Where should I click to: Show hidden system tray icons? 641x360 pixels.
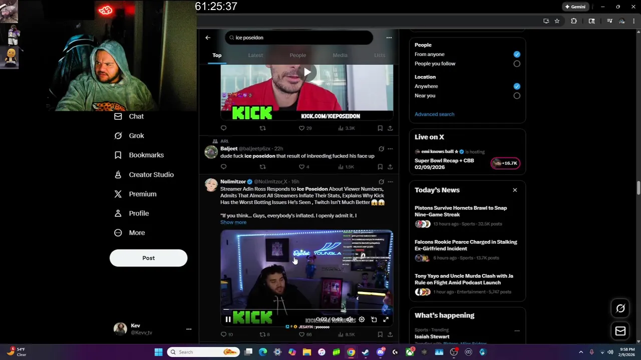click(581, 352)
